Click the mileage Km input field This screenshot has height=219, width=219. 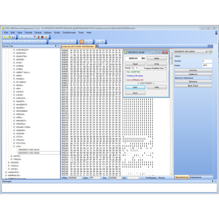(133, 58)
